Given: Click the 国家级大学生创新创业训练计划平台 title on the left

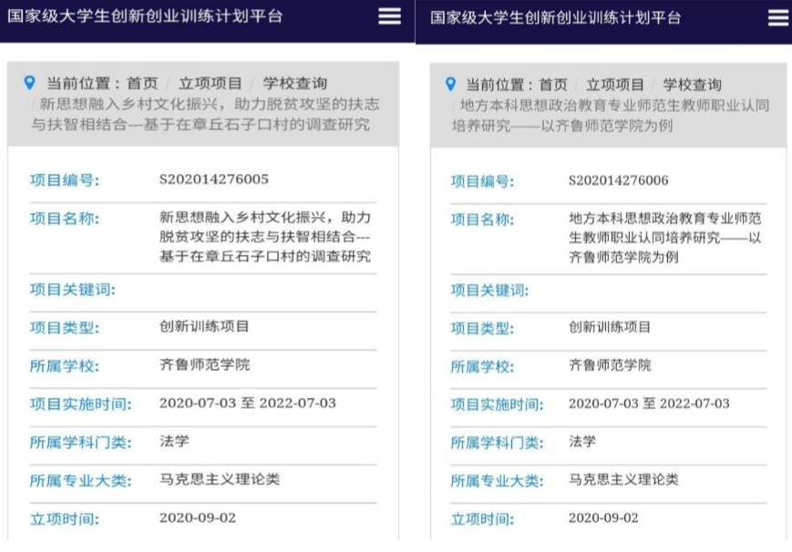Looking at the screenshot, I should pos(146,16).
